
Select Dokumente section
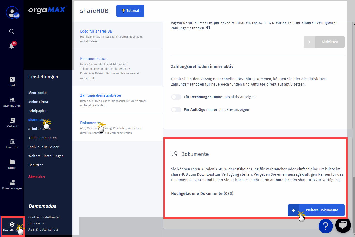point(118,127)
